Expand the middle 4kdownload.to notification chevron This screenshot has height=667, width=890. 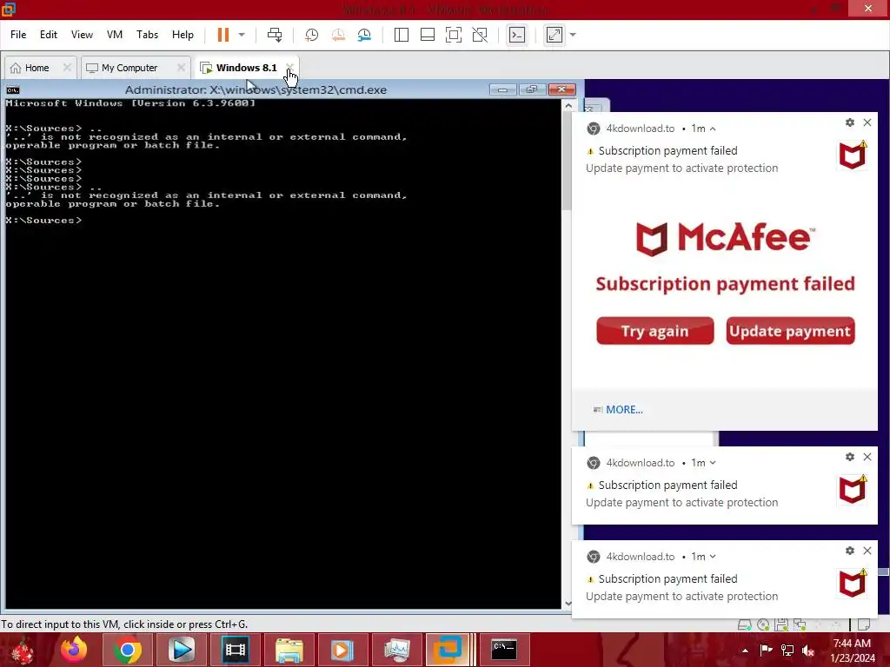tap(713, 463)
